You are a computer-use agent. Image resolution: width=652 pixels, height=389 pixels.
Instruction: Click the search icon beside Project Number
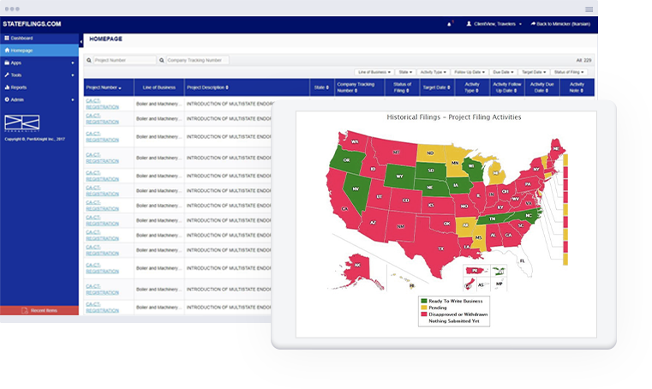click(89, 61)
